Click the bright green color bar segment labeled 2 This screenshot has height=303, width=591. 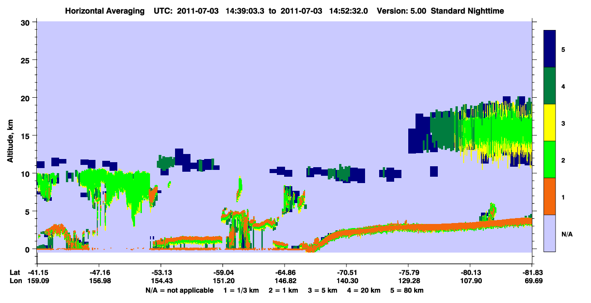[550, 159]
